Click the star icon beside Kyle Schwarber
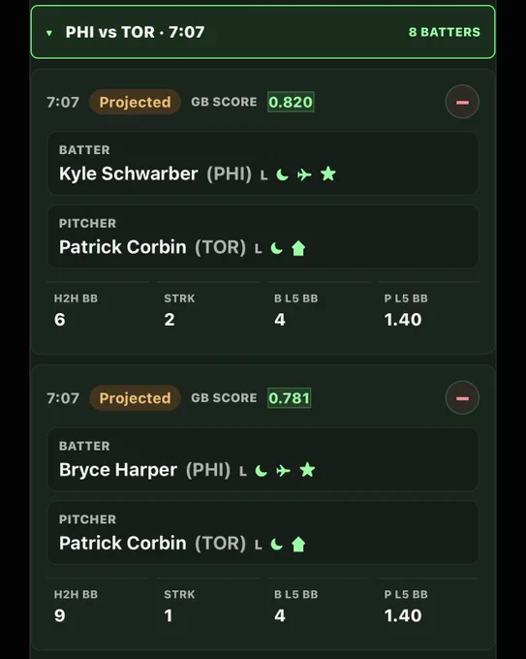 coord(328,173)
